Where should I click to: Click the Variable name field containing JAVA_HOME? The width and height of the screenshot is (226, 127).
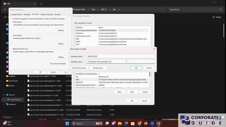121,56
